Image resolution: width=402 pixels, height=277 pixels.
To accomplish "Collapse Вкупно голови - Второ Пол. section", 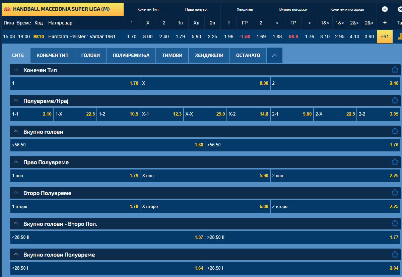I will [16, 224].
